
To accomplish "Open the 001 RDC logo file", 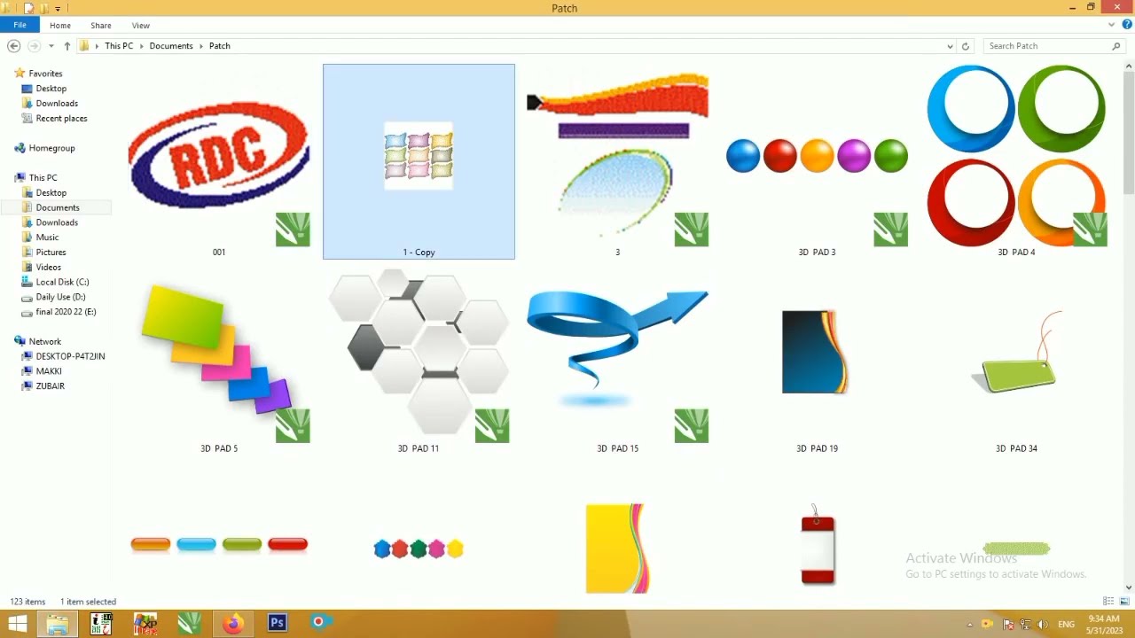I will pos(219,161).
